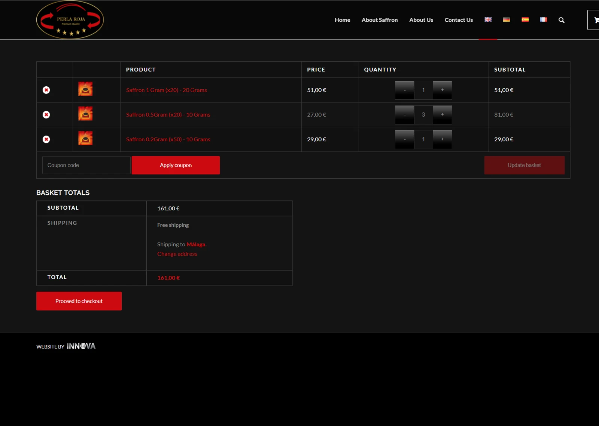Remove Saffron 1 Gram (x20) from basket
Image resolution: width=599 pixels, height=426 pixels.
point(46,90)
